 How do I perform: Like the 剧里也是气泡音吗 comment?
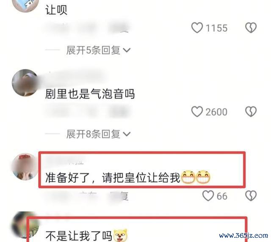[197, 112]
